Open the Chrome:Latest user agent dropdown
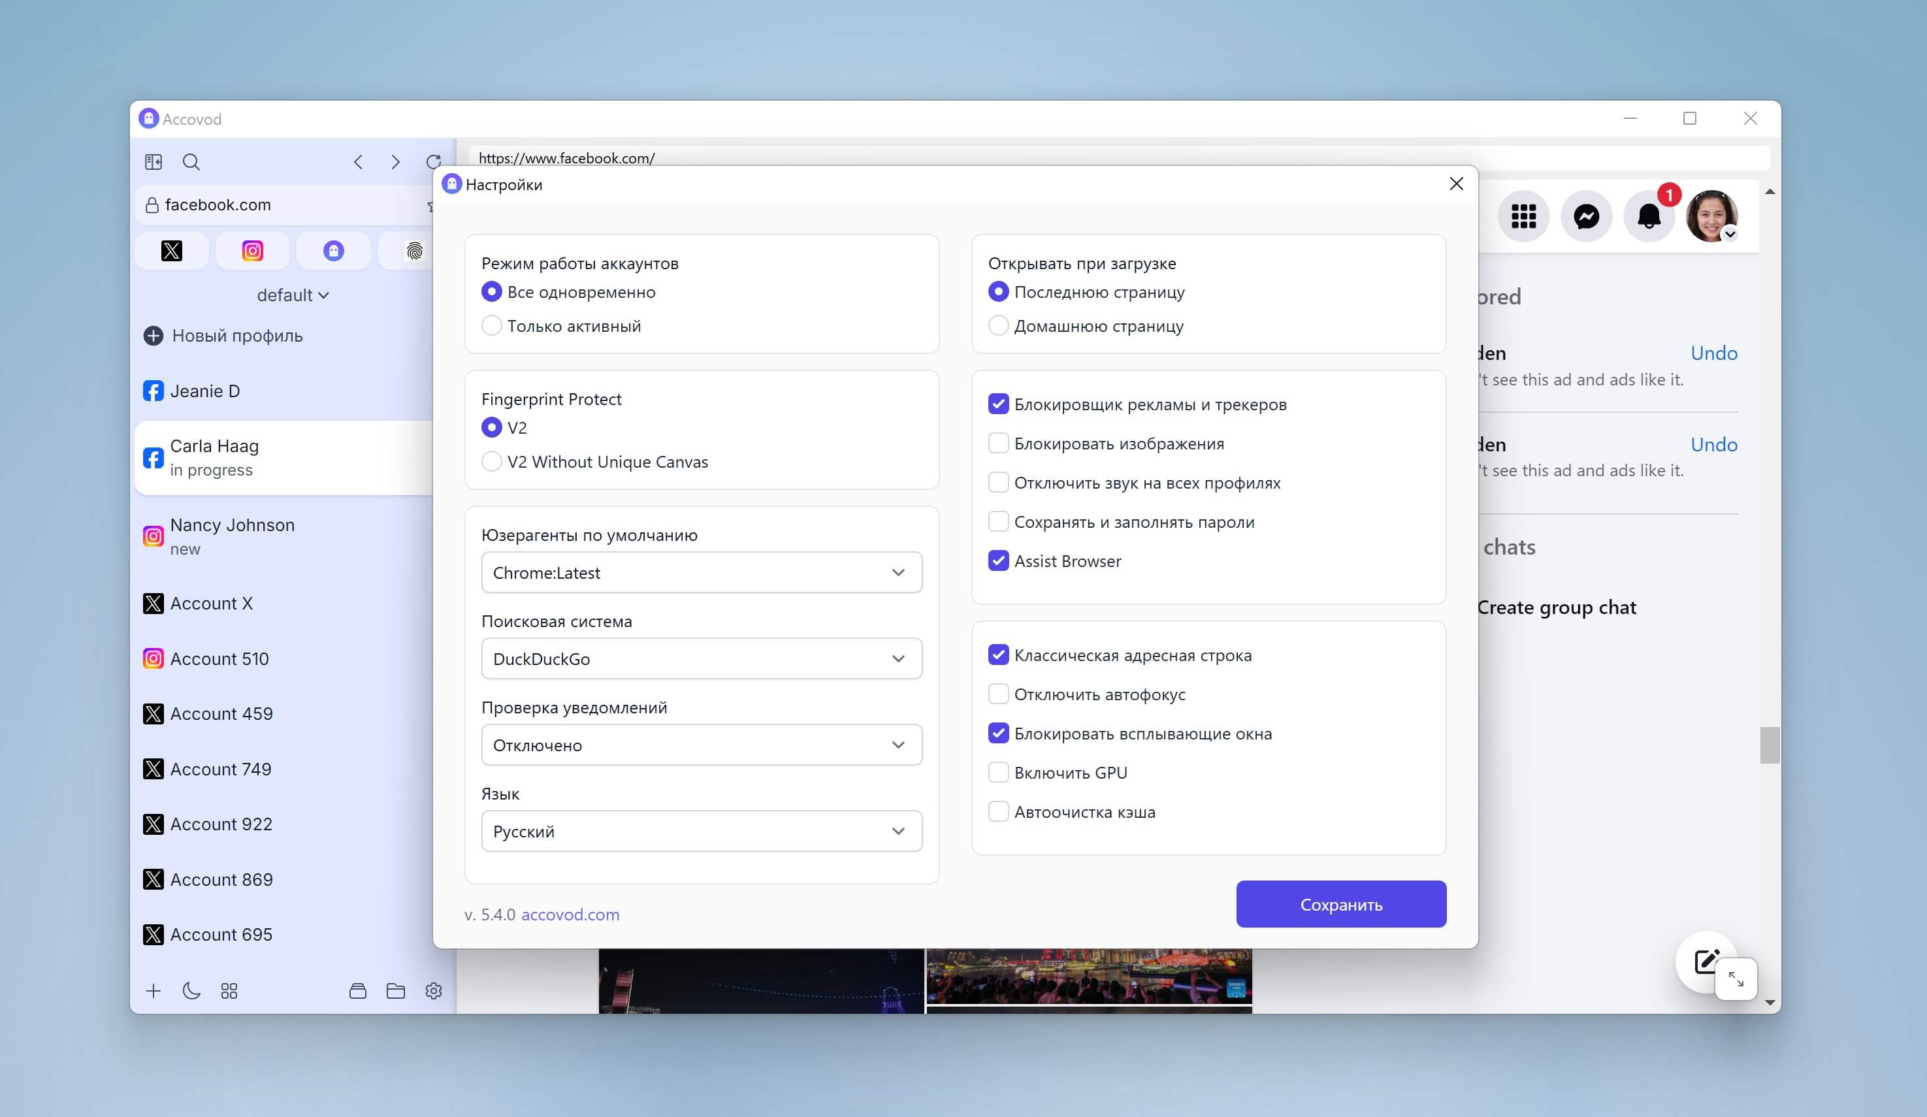The width and height of the screenshot is (1927, 1117). point(701,573)
